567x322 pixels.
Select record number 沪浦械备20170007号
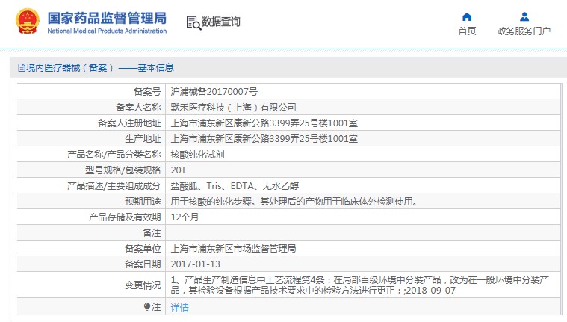(214, 92)
